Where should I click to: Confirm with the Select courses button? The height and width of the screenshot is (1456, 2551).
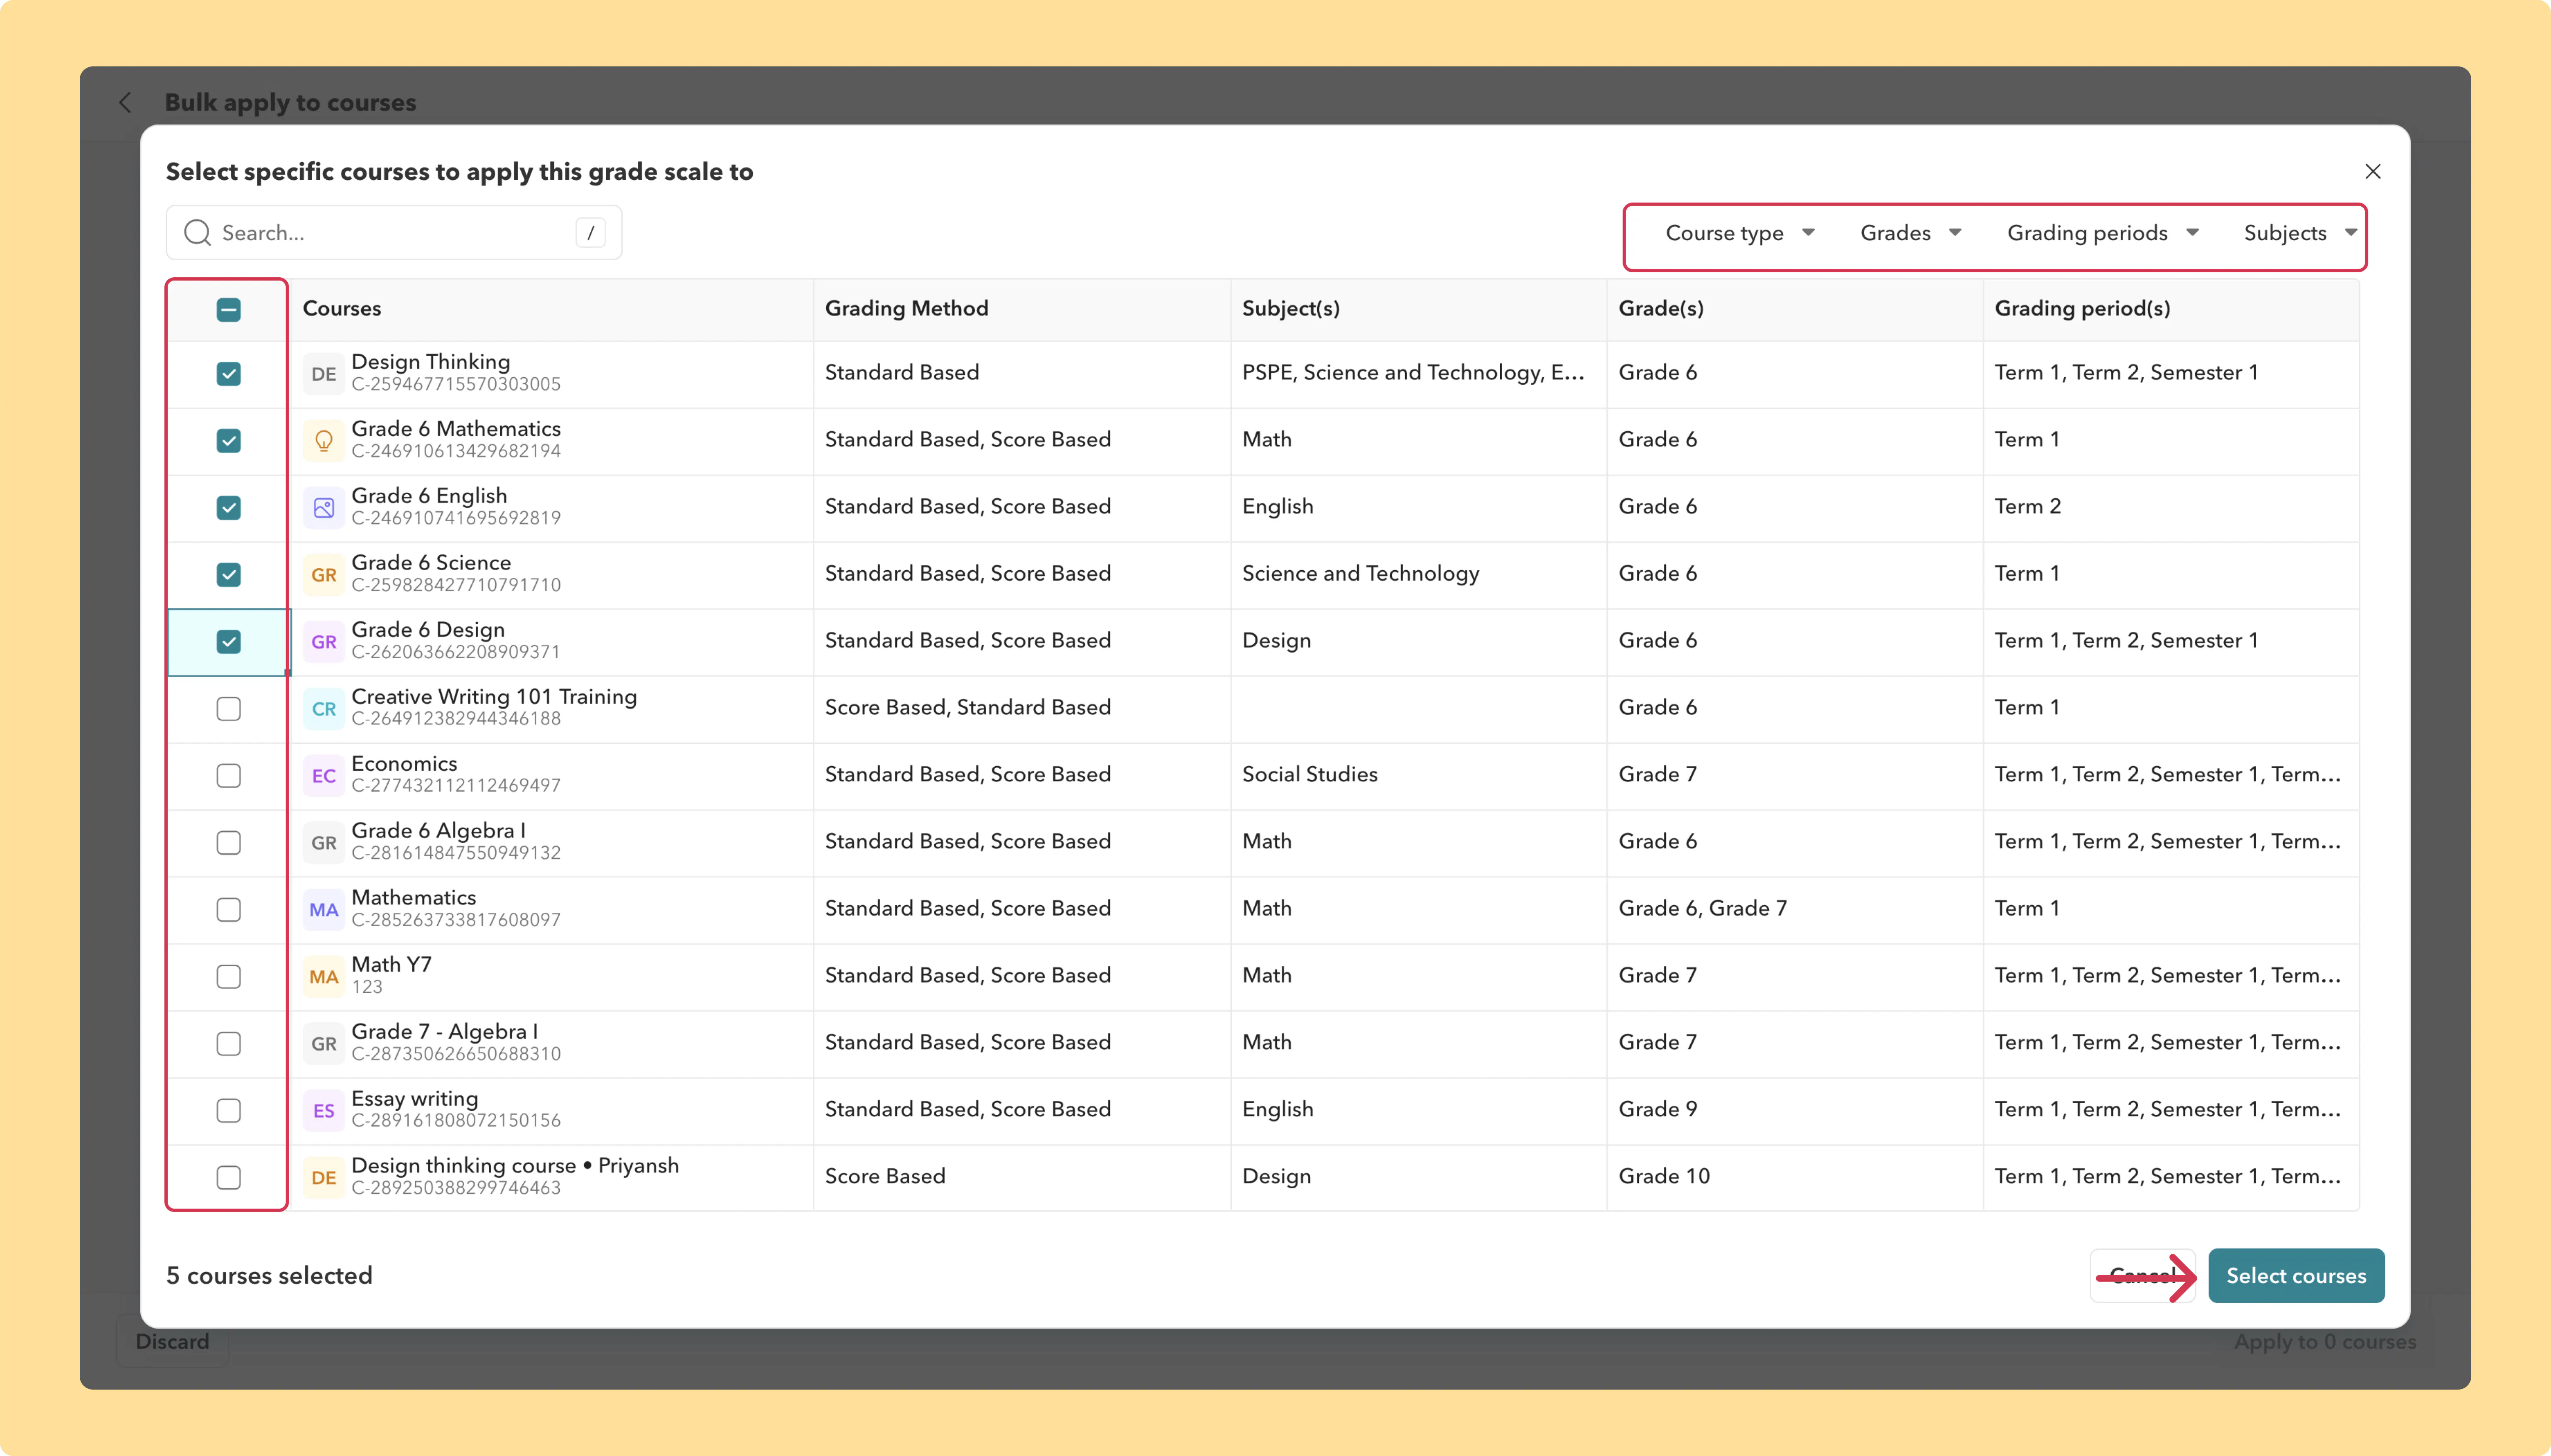2296,1276
